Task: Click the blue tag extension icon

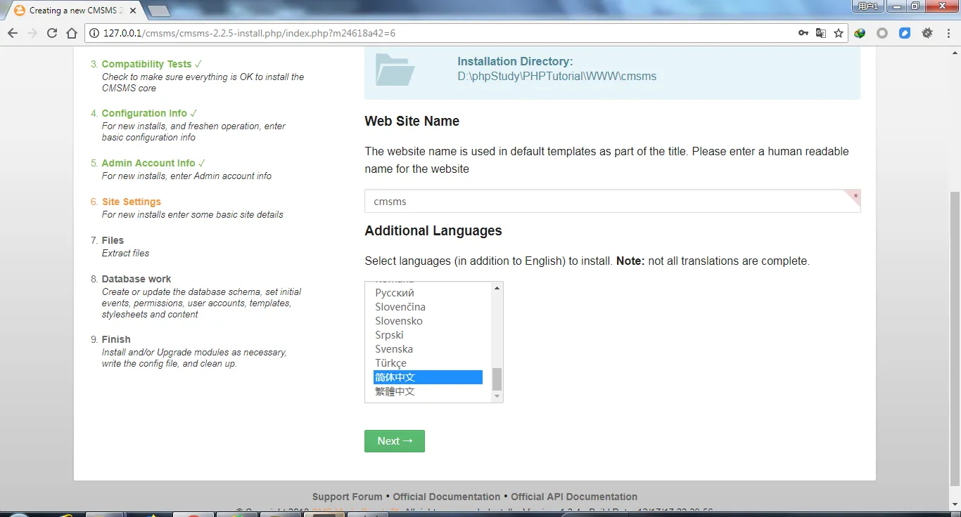Action: coord(905,33)
